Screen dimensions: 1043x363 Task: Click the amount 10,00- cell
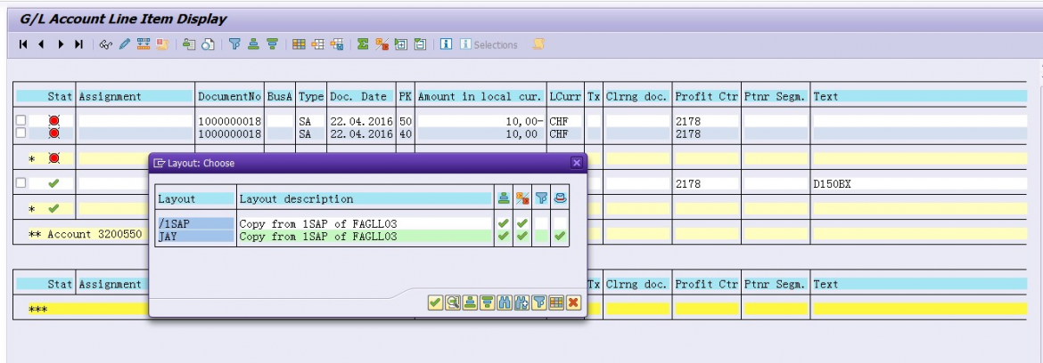(x=480, y=121)
